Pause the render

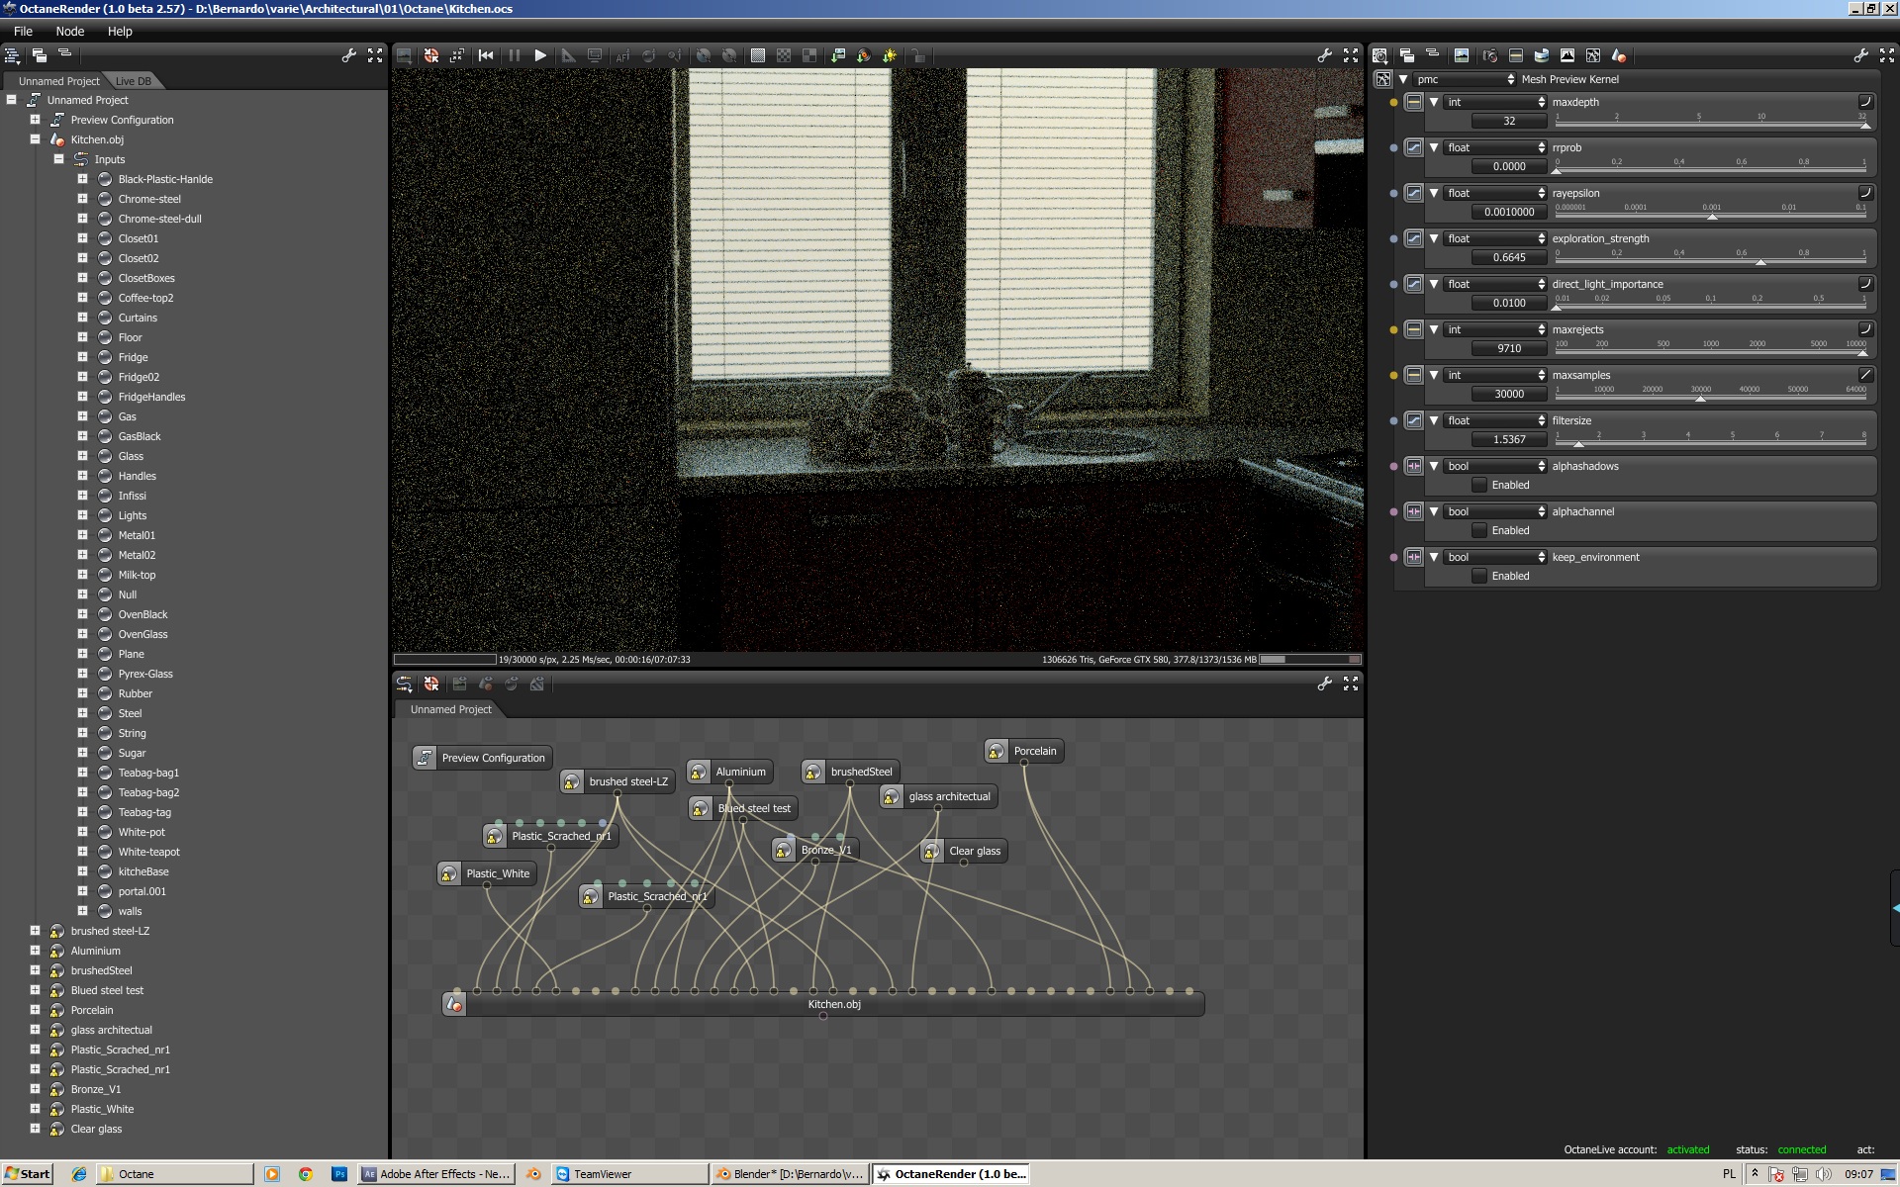click(x=514, y=55)
